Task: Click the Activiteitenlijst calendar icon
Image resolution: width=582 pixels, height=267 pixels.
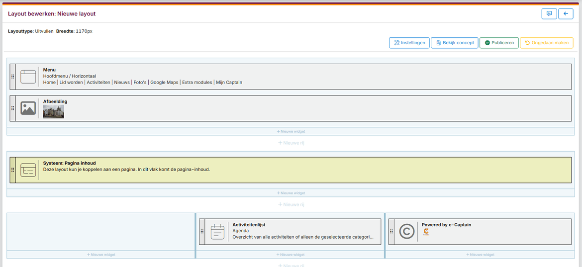Action: point(217,232)
